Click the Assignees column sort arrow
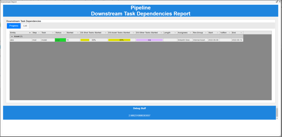 click(x=190, y=33)
